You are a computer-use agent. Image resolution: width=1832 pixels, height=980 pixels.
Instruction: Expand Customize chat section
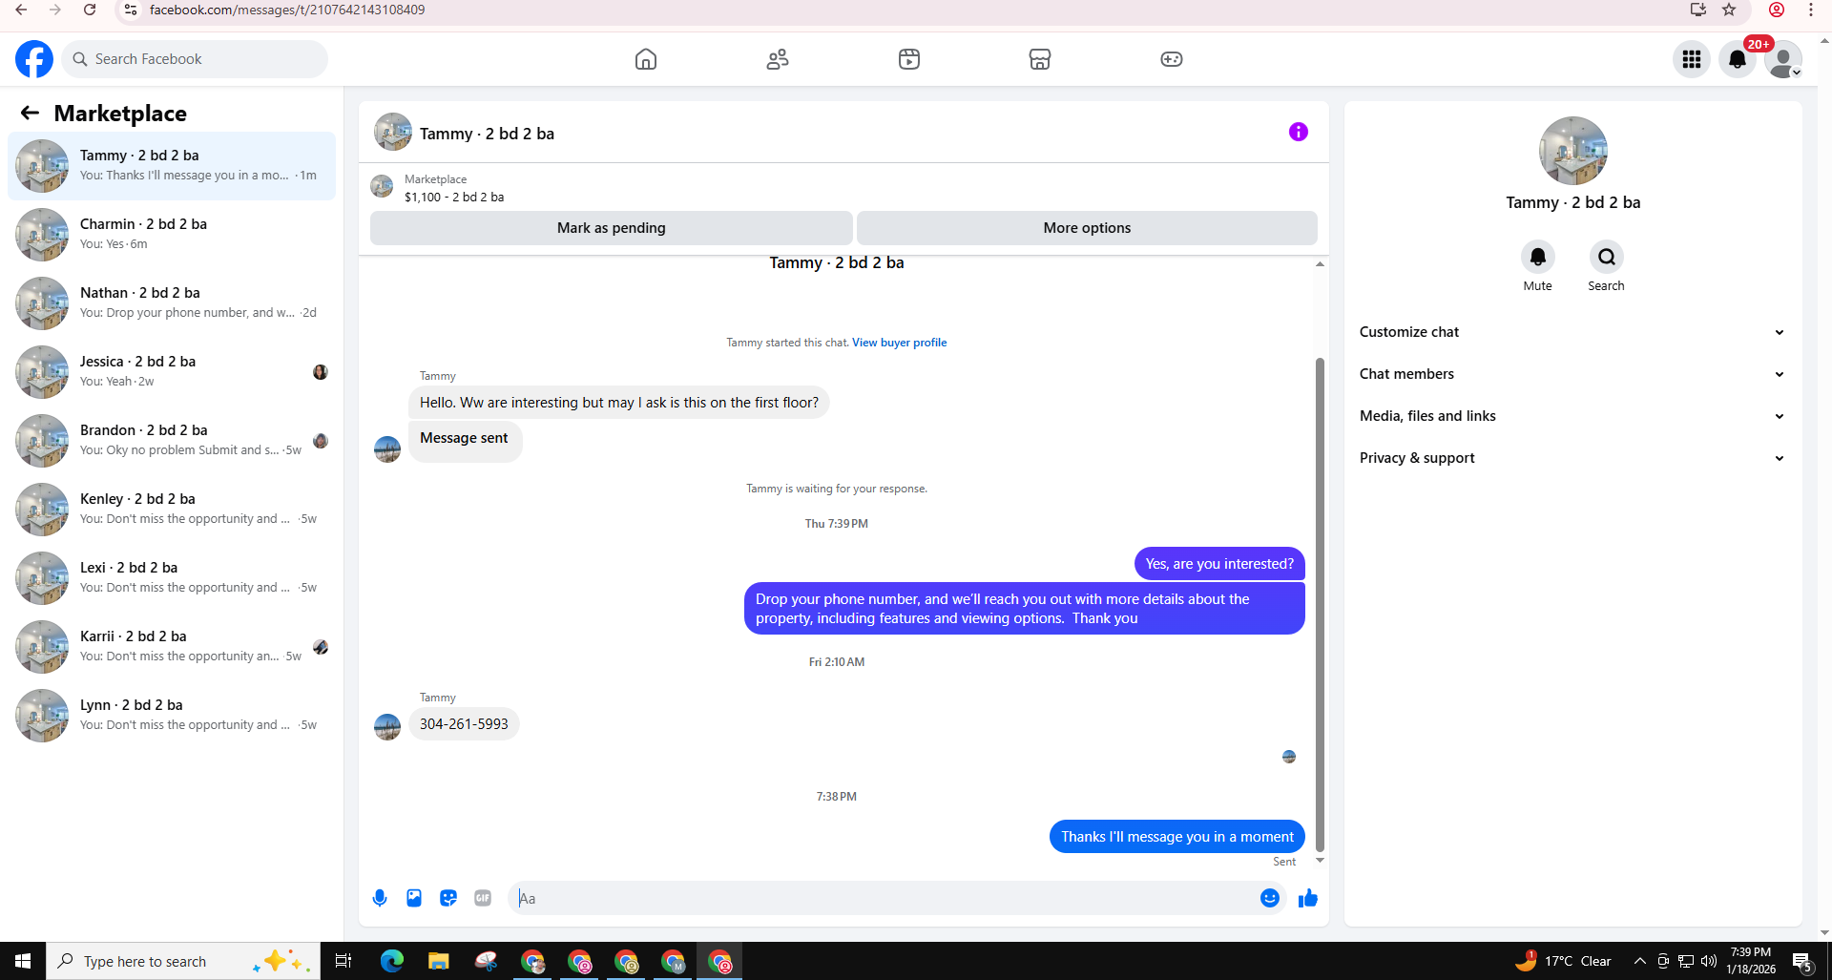pos(1572,332)
